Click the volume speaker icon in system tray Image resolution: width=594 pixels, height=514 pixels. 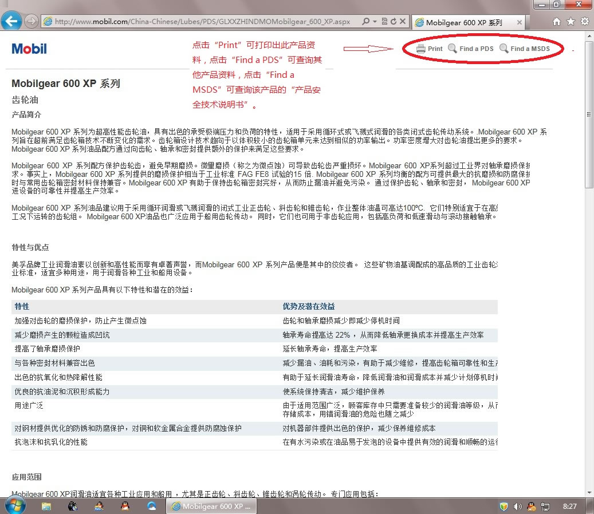(517, 507)
